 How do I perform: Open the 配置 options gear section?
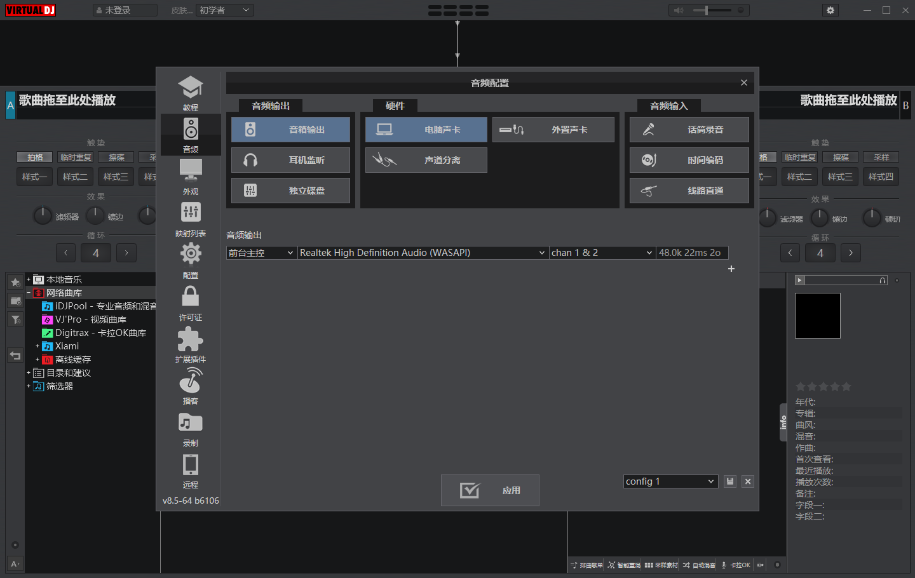(x=191, y=261)
